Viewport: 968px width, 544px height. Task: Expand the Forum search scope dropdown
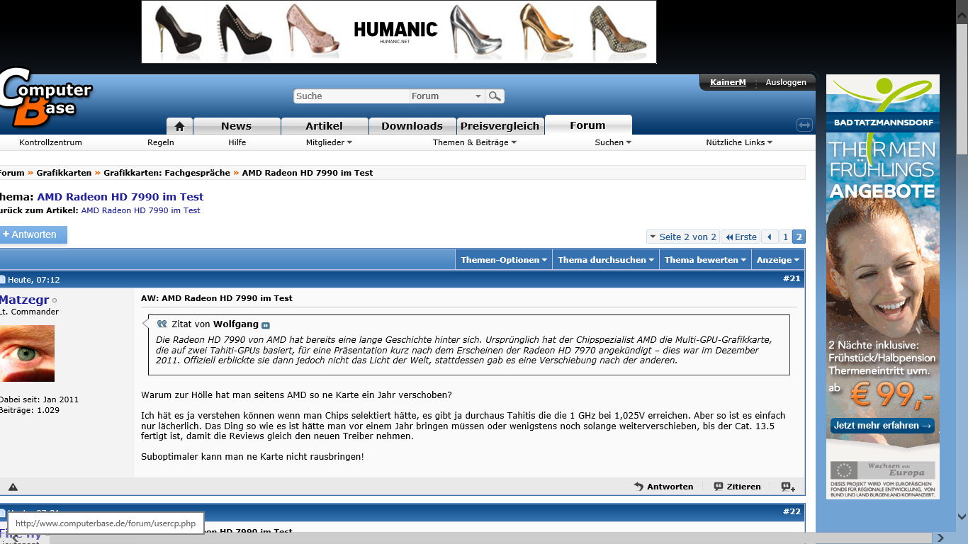446,96
